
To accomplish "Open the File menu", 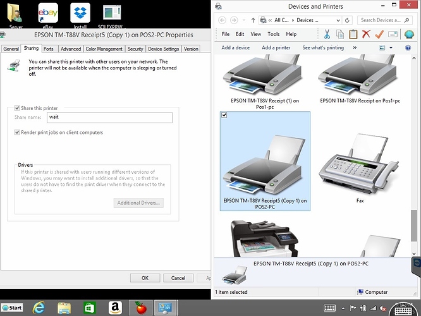I will pyautogui.click(x=226, y=34).
